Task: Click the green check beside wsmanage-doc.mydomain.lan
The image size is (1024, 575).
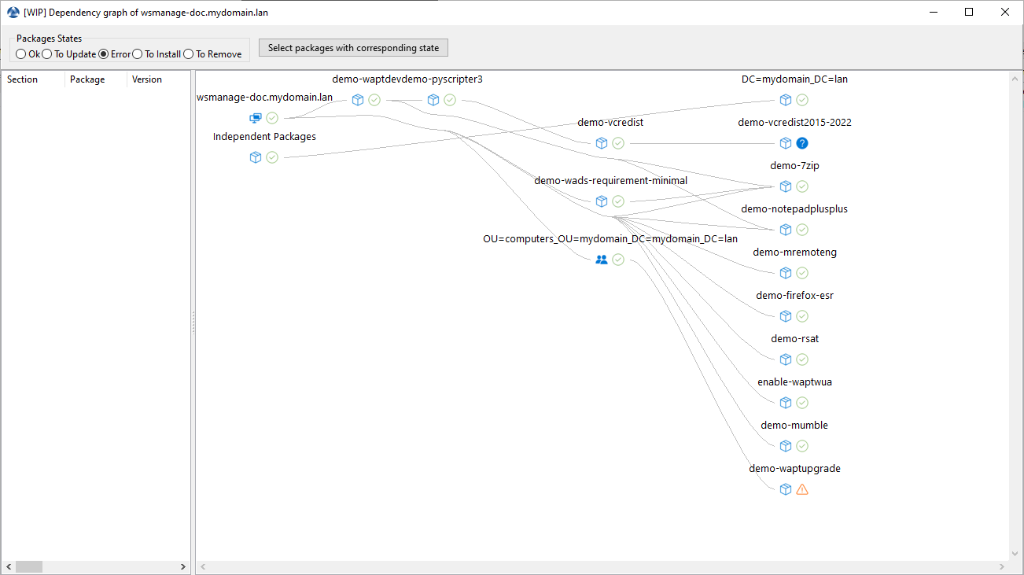Action: (272, 118)
